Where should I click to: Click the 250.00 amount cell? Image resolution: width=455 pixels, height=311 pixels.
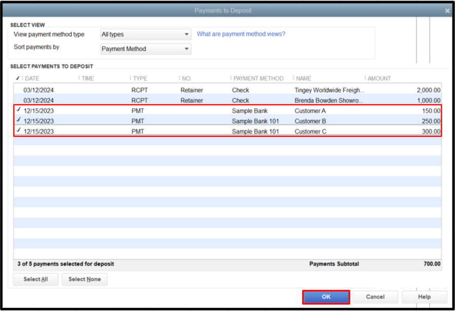tap(431, 121)
